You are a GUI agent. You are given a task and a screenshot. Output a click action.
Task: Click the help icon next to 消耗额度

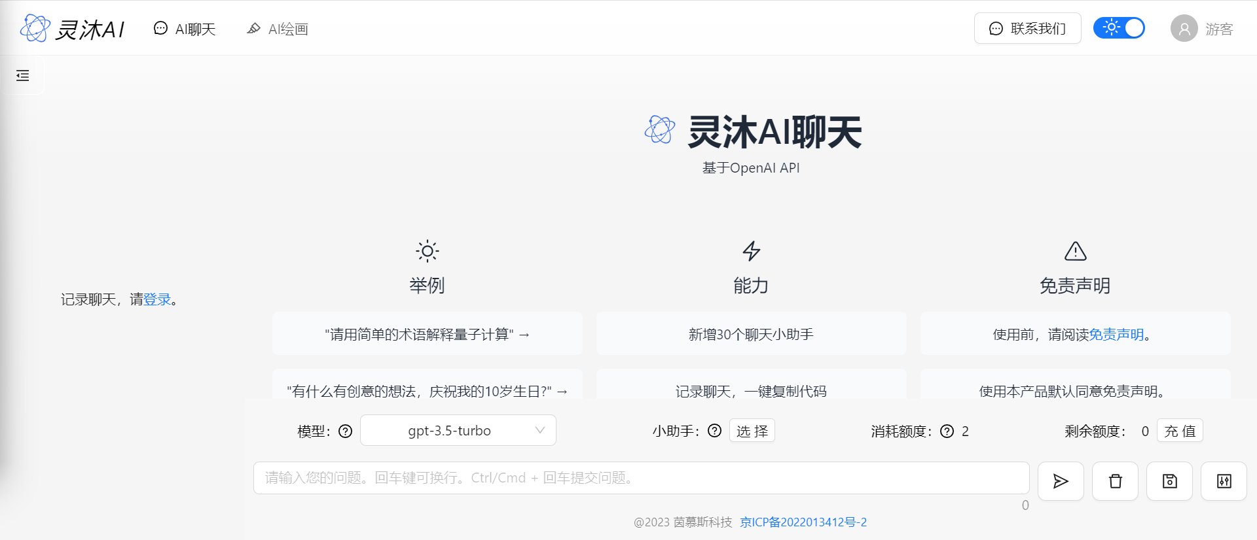click(947, 431)
